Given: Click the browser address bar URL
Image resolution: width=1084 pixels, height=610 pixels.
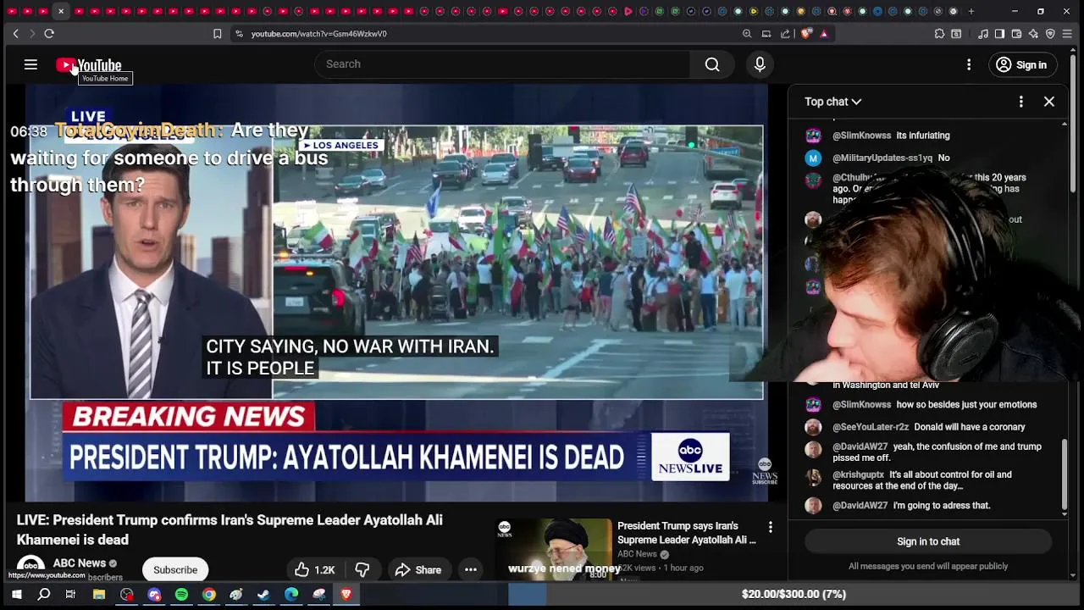Looking at the screenshot, I should click(x=318, y=34).
